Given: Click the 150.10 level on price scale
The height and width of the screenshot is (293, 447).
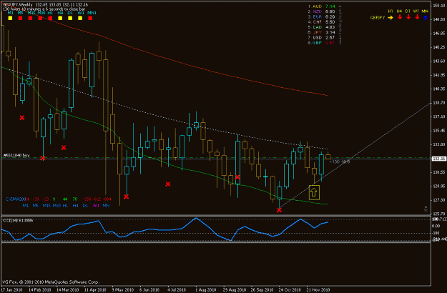Looking at the screenshot, I should (x=438, y=6).
